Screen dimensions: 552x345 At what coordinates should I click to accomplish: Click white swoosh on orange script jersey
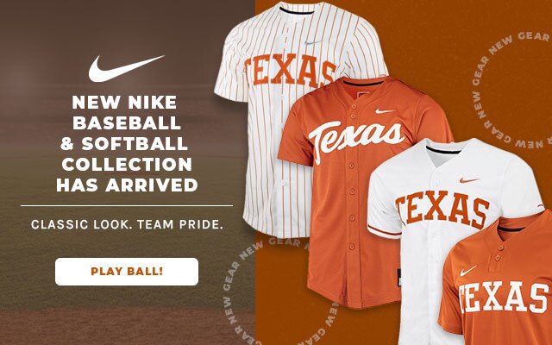tap(386, 111)
